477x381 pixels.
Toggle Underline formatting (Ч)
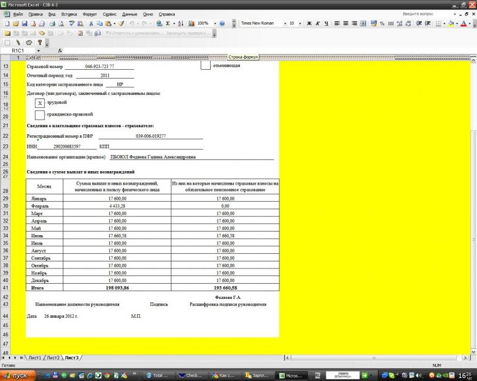(326, 23)
